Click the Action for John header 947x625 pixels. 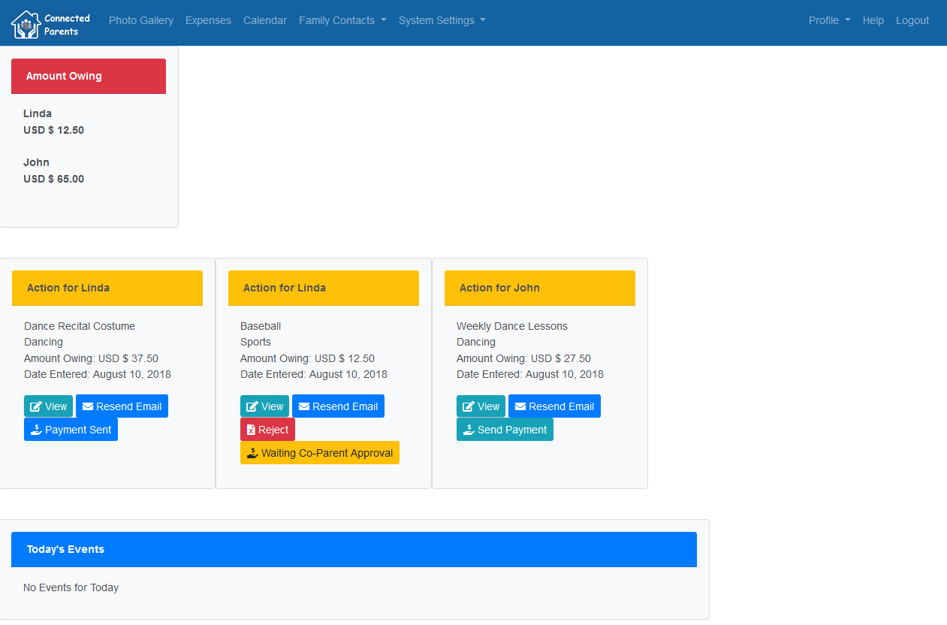point(540,288)
